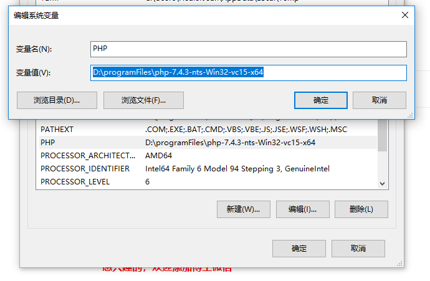Screen dimensions: 430x281
Task: Click 新建(W)... to create a system variable
Action: tap(244, 209)
